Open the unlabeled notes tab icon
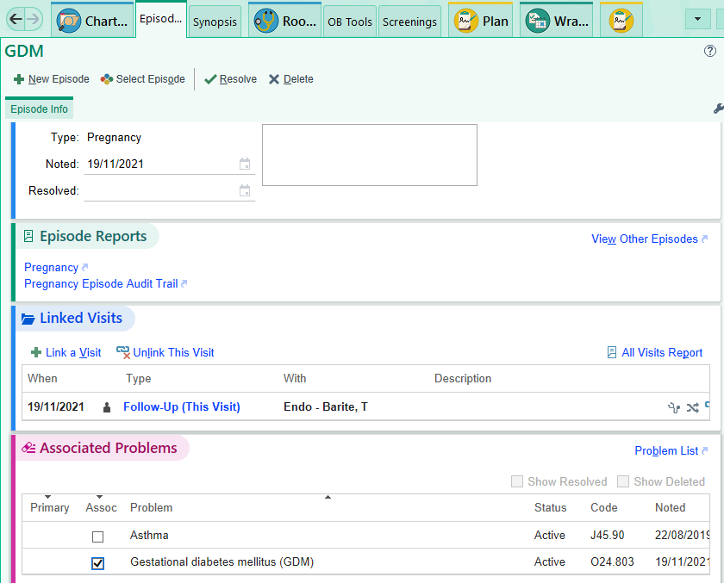This screenshot has width=724, height=583. pos(621,21)
